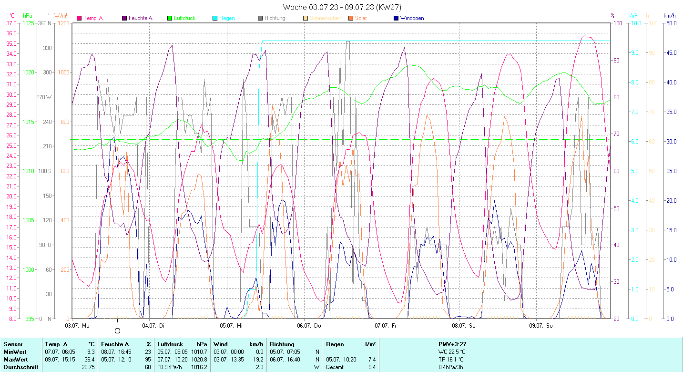The image size is (683, 372).
Task: Click the pink Temp. A. legend swatch
Action: pos(79,18)
